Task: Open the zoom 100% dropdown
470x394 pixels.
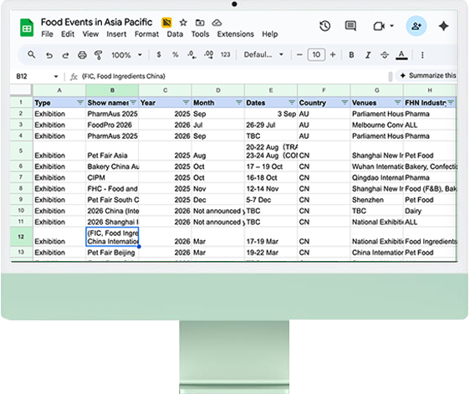Action: (x=126, y=55)
